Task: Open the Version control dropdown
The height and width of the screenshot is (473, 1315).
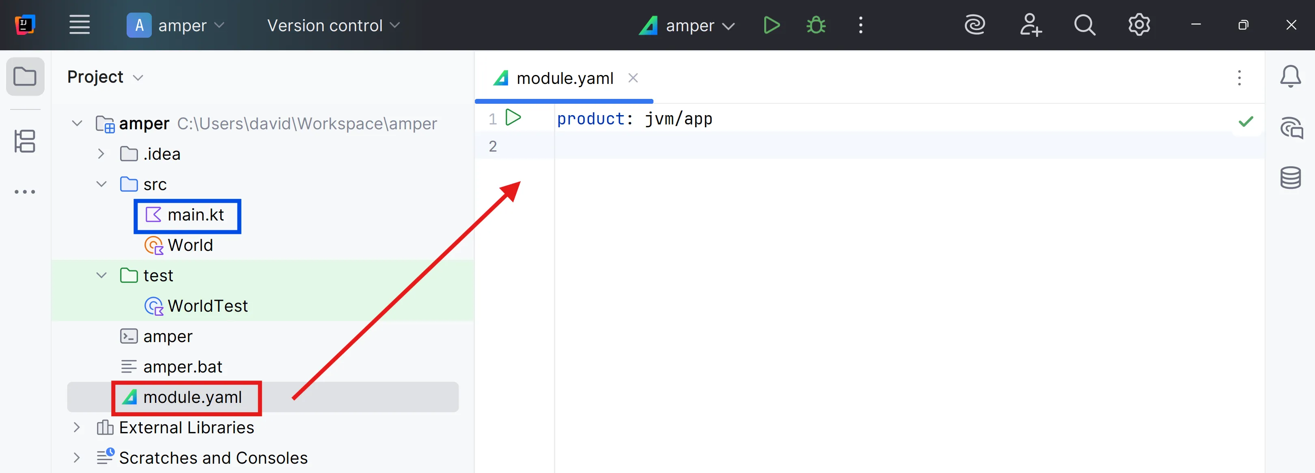Action: click(333, 25)
